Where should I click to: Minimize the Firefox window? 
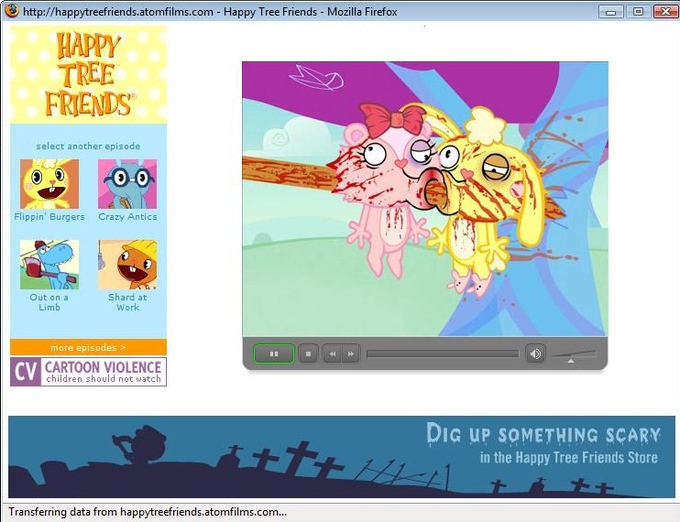(x=610, y=12)
